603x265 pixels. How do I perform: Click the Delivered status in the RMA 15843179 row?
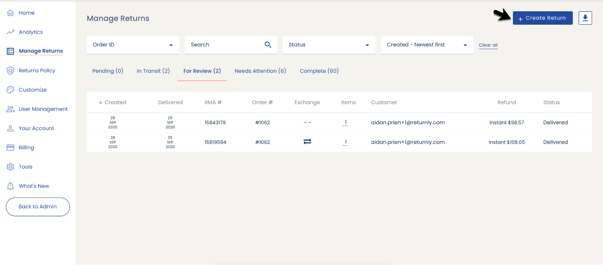[555, 123]
